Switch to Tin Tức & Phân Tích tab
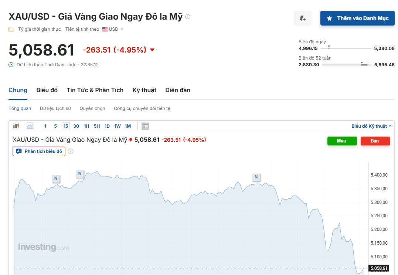The height and width of the screenshot is (275, 398). pyautogui.click(x=95, y=90)
